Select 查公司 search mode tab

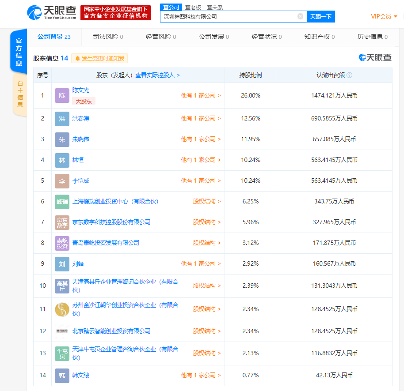pos(171,7)
